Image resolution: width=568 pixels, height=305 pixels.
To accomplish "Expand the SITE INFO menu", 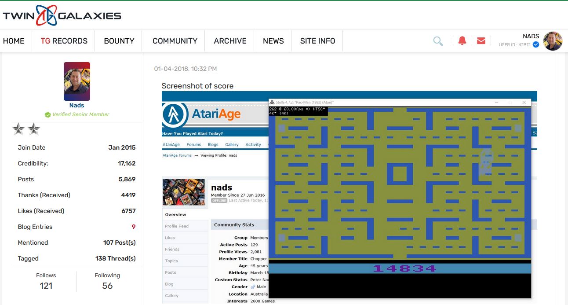I will pyautogui.click(x=317, y=41).
